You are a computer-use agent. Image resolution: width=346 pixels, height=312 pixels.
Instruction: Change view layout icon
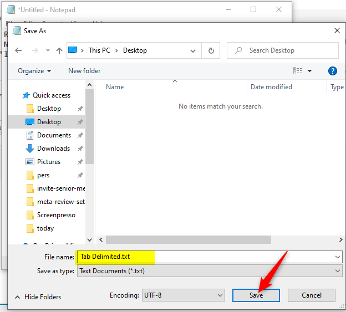pyautogui.click(x=298, y=71)
